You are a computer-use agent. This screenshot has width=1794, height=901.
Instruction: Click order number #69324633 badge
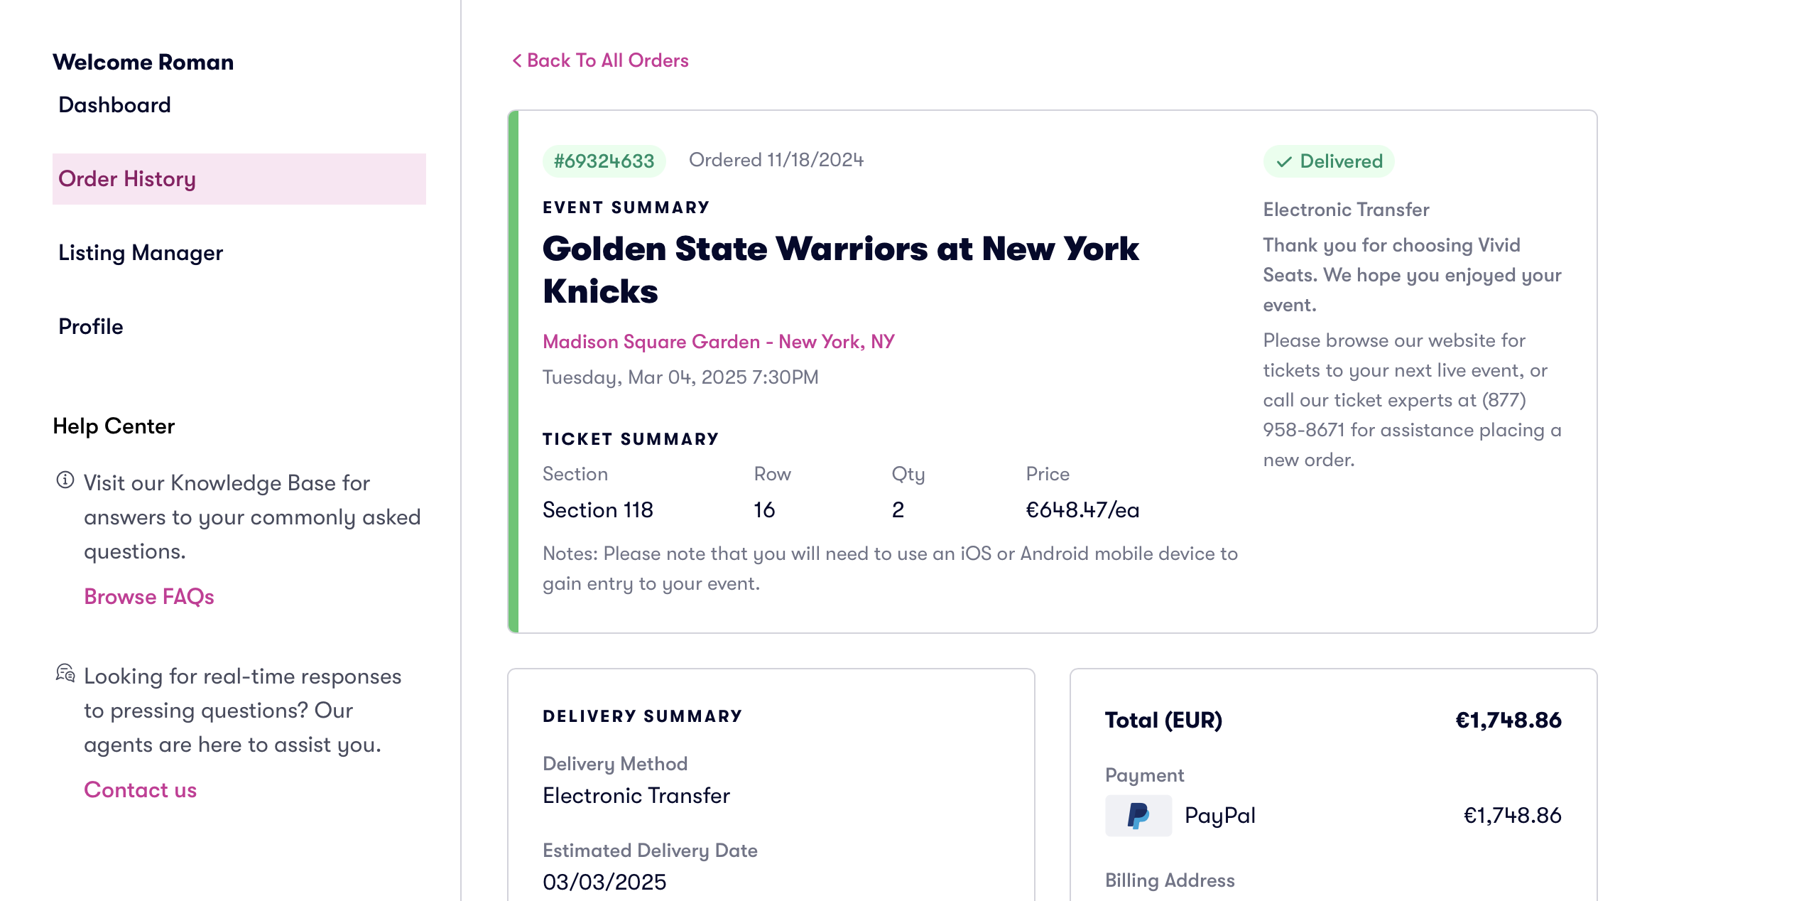click(x=604, y=161)
